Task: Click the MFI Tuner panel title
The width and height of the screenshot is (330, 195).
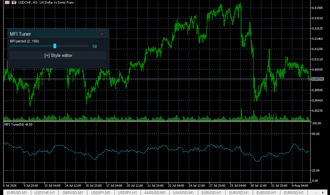Action: pos(20,34)
